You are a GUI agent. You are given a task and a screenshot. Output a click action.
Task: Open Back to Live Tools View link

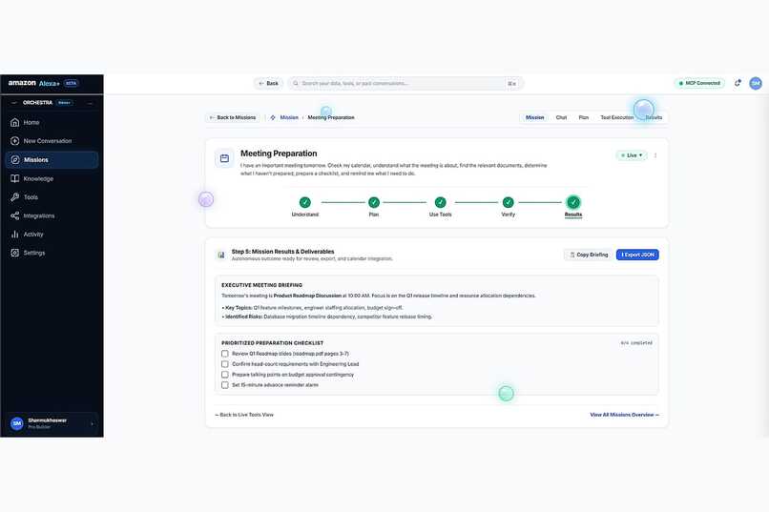pos(244,415)
